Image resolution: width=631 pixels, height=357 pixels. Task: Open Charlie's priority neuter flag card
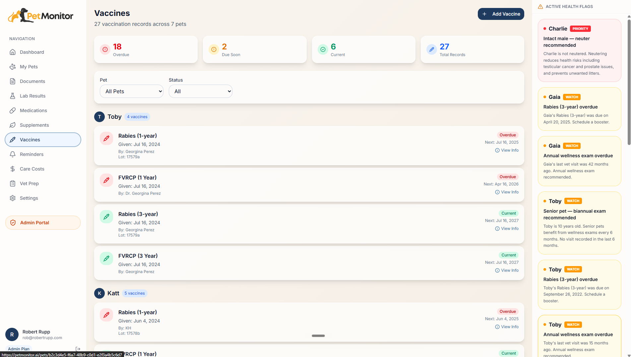click(x=579, y=50)
